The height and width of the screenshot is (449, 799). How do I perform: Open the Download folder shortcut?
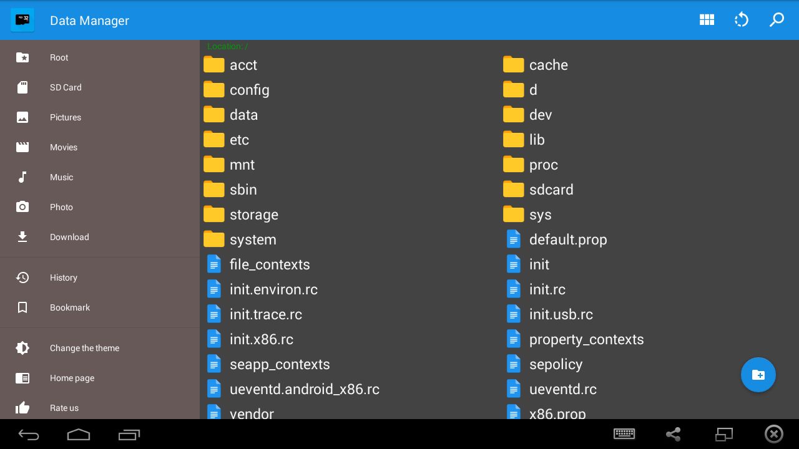pyautogui.click(x=100, y=237)
